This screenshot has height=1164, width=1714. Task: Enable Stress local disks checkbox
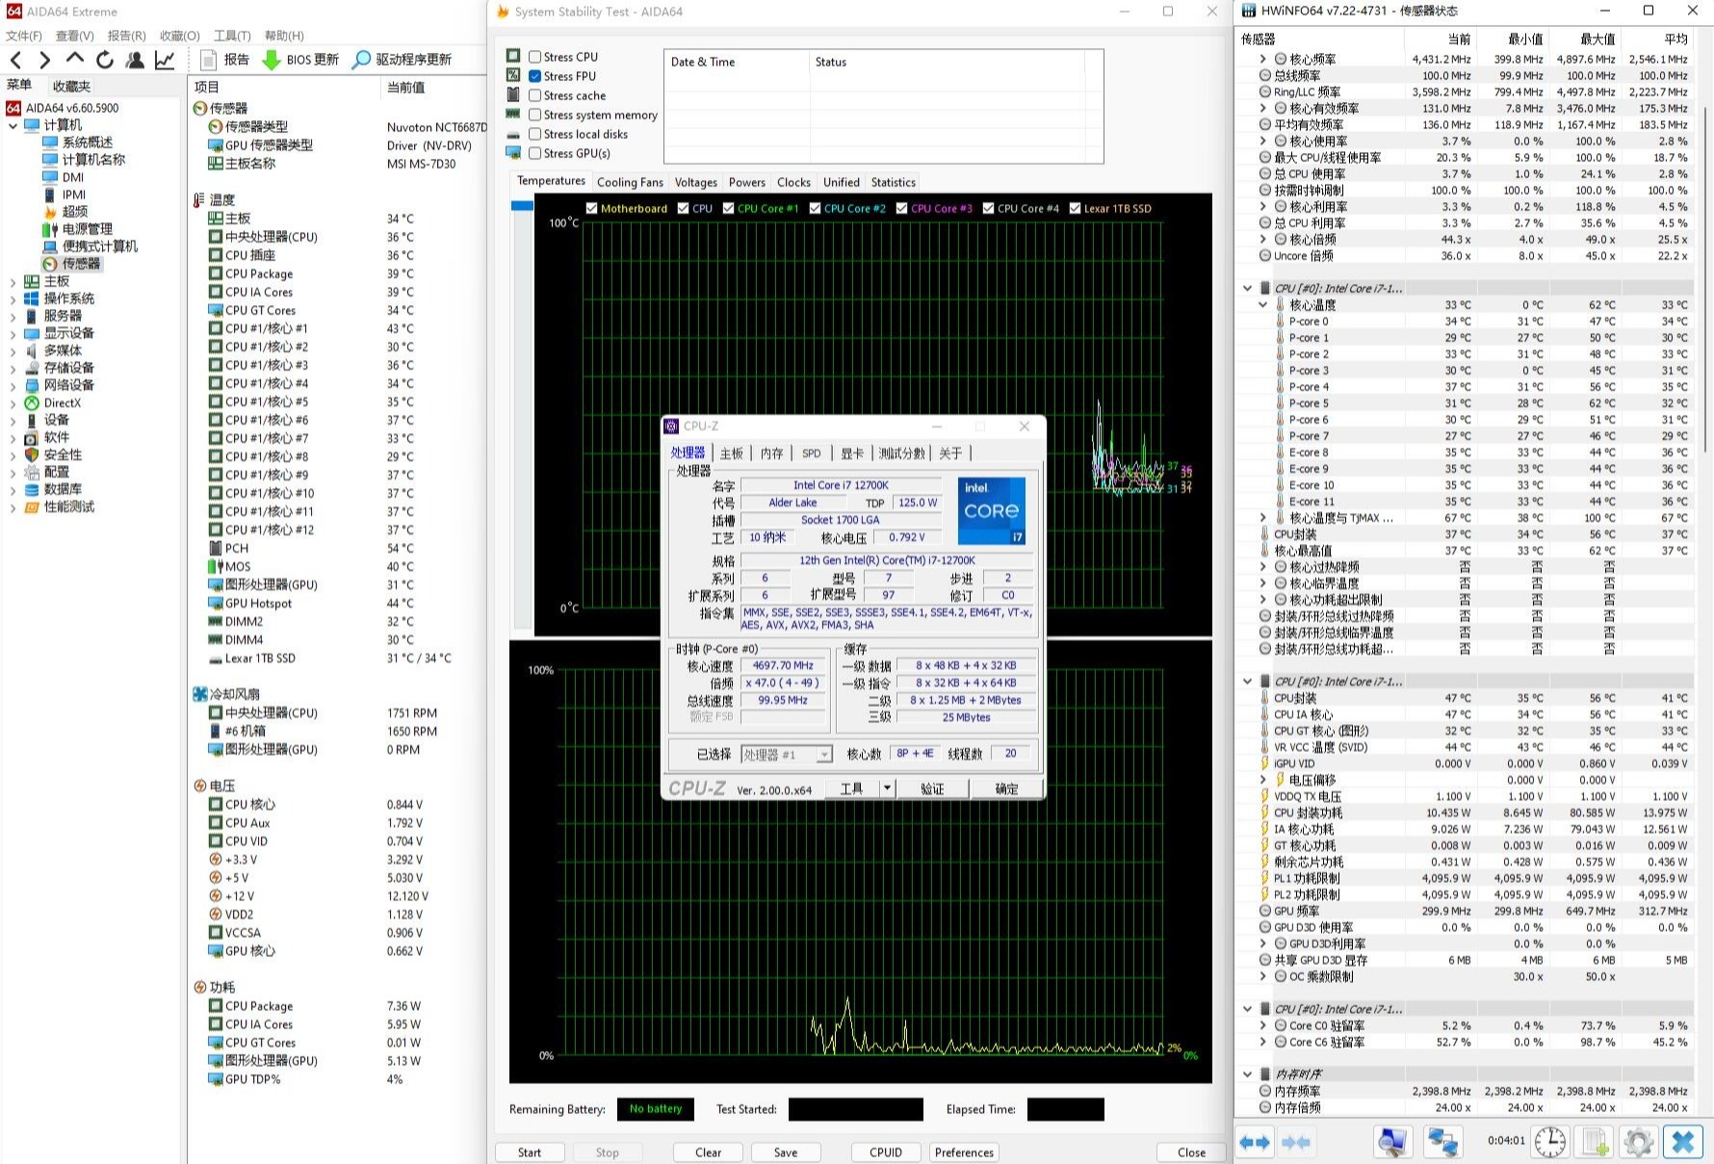coord(534,134)
